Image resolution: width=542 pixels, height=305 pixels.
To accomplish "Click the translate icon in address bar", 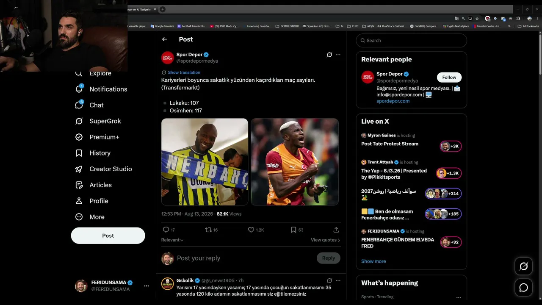I will pyautogui.click(x=456, y=19).
